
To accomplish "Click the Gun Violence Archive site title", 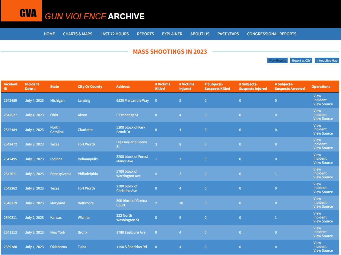I will coord(94,16).
